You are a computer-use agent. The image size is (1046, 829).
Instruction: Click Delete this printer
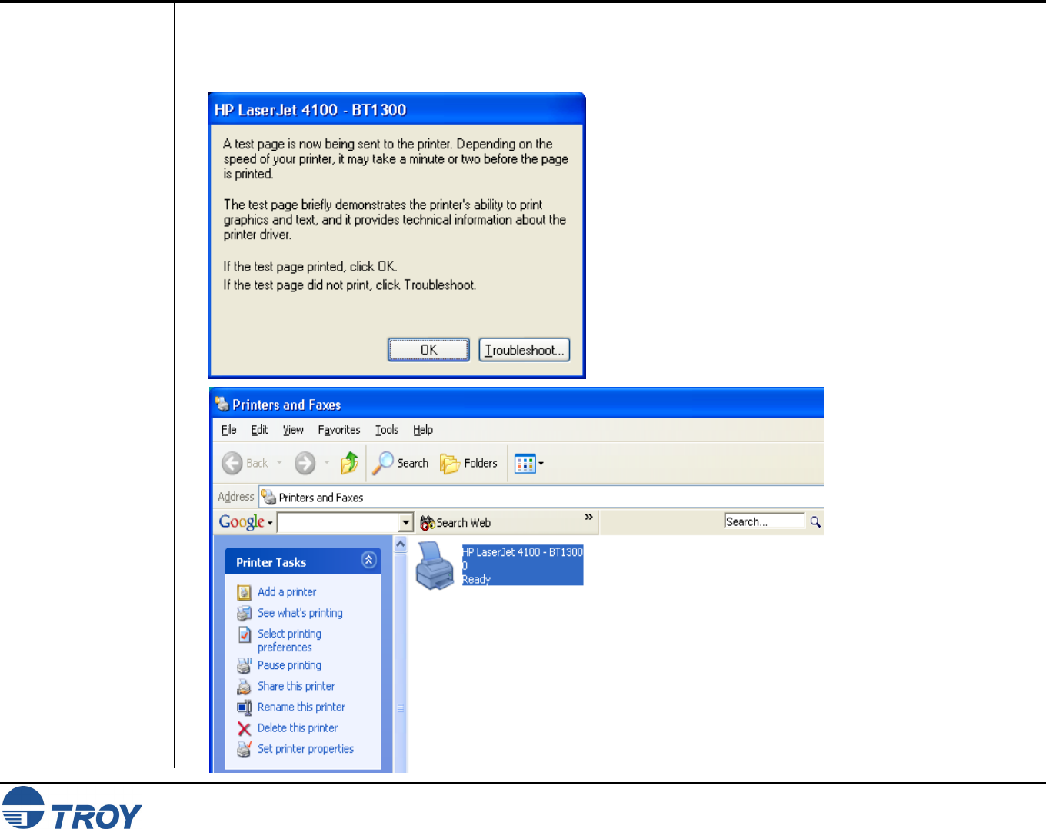pos(298,727)
